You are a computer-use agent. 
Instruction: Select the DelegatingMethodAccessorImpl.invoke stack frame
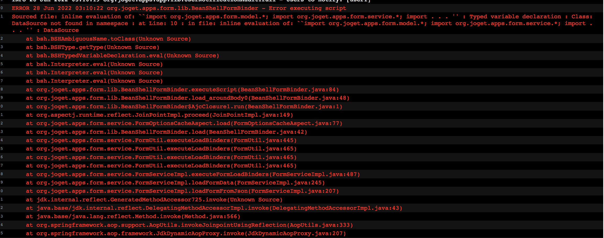[x=214, y=208]
